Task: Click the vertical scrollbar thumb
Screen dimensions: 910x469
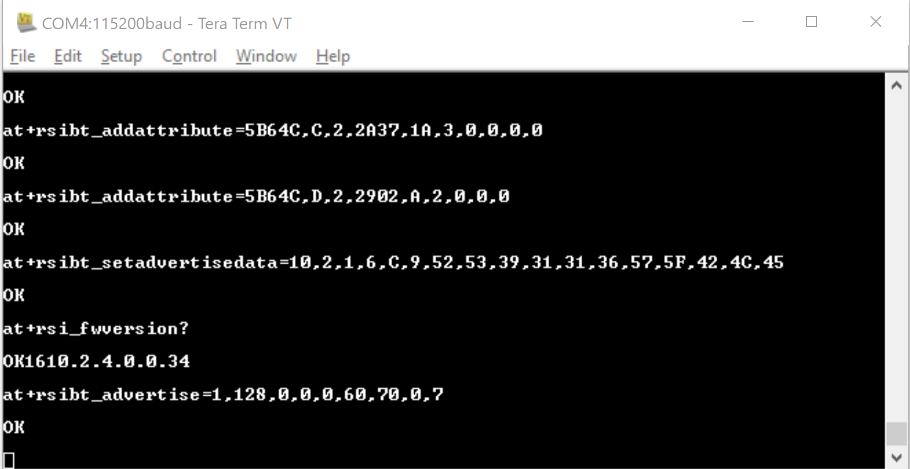Action: pos(896,434)
